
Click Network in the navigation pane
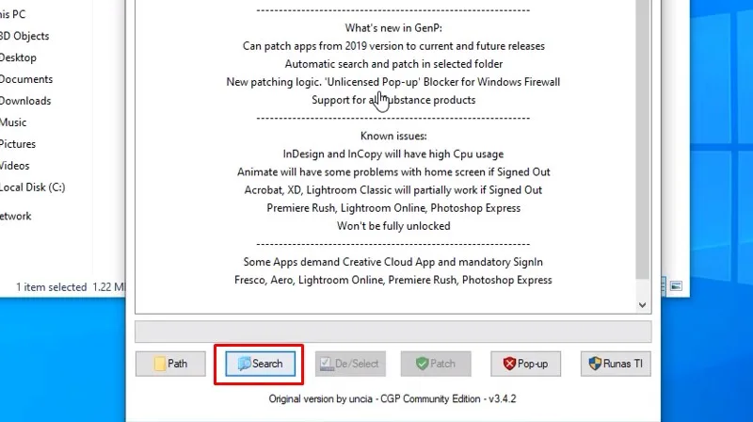(x=16, y=216)
